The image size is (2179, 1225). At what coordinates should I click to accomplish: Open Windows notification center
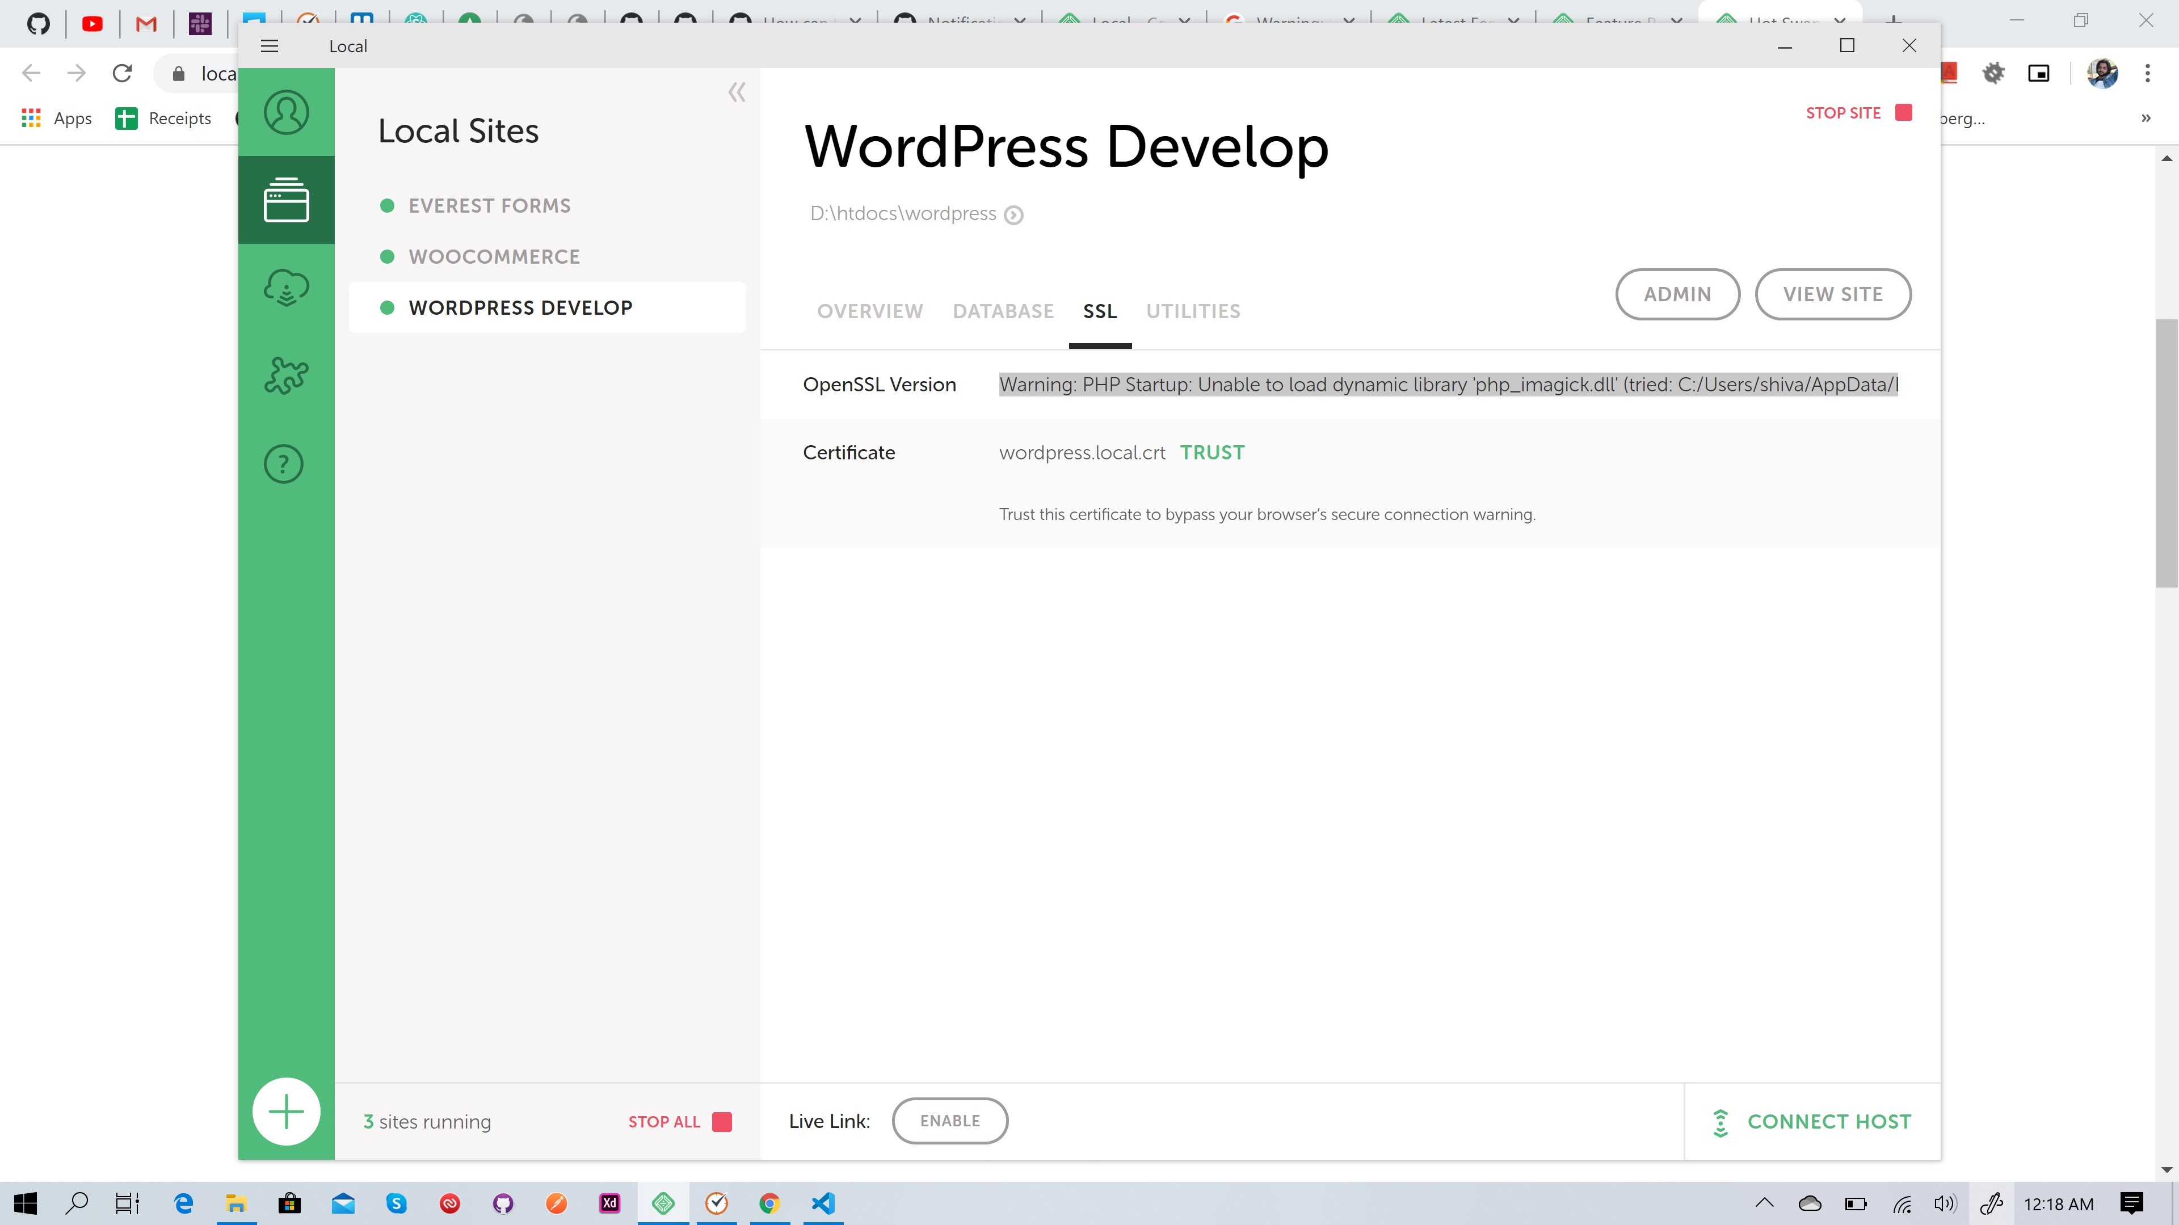(x=2132, y=1203)
